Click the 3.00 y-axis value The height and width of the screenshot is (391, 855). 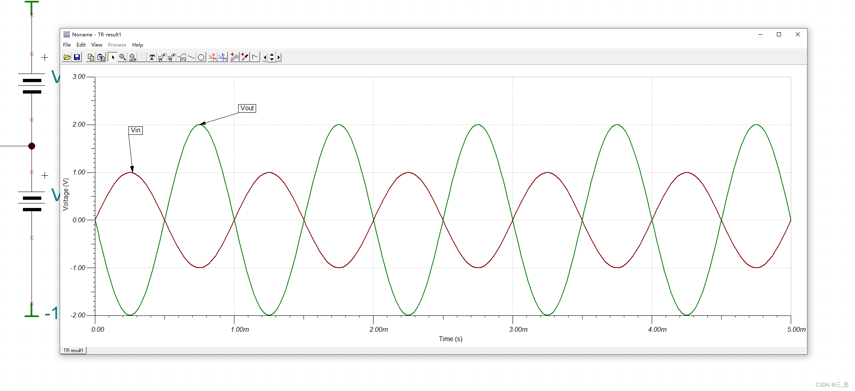click(79, 77)
